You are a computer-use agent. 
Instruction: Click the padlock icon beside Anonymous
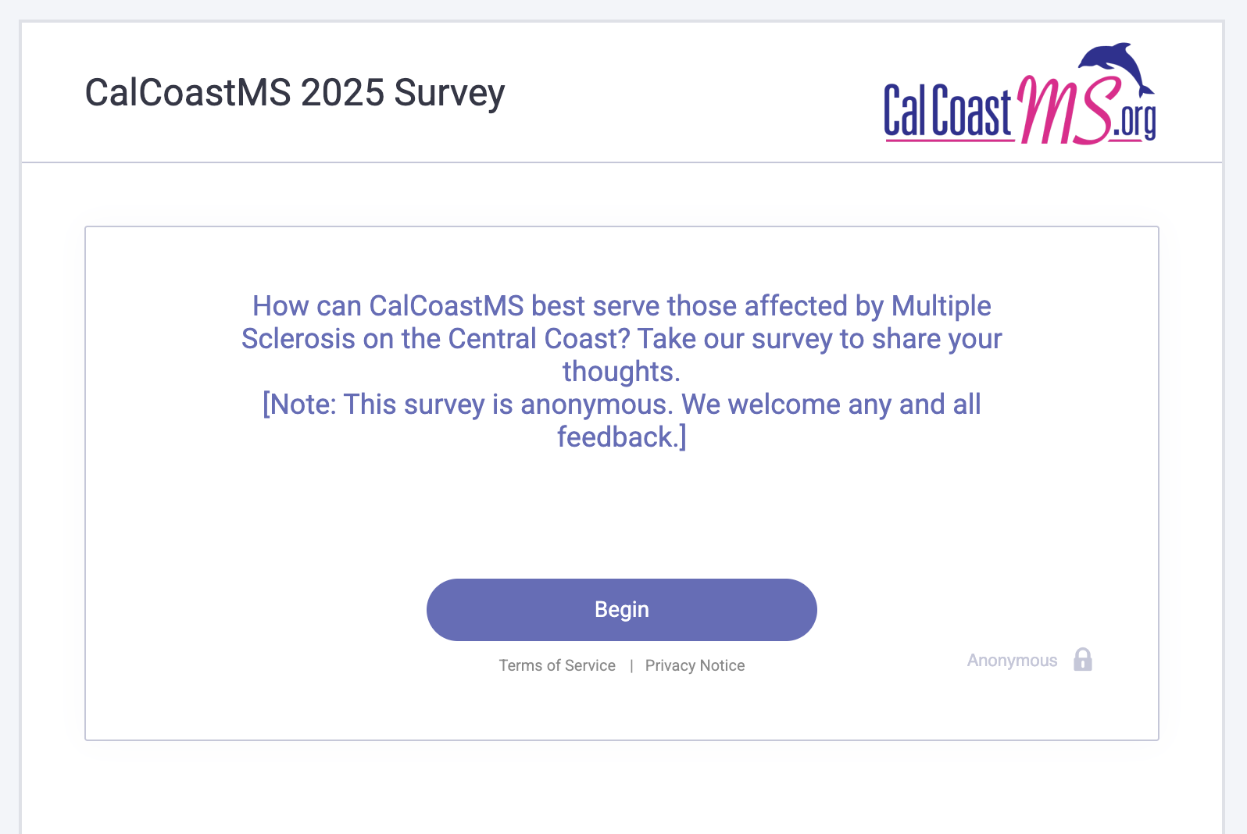click(x=1082, y=660)
